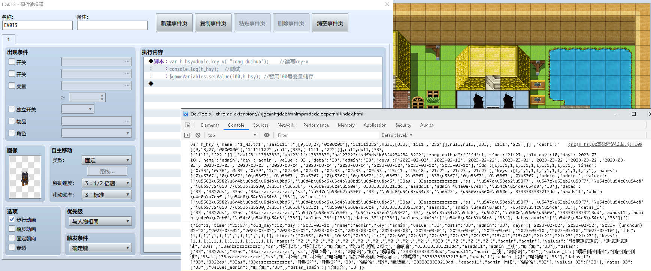Click the 名称 field containing EV013

(x=37, y=25)
